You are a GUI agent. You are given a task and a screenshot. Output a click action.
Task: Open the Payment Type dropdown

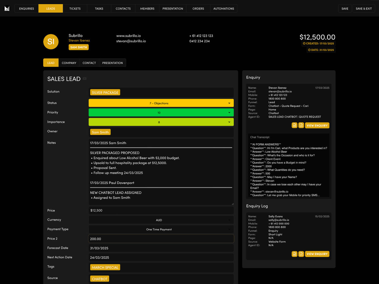tap(161, 229)
